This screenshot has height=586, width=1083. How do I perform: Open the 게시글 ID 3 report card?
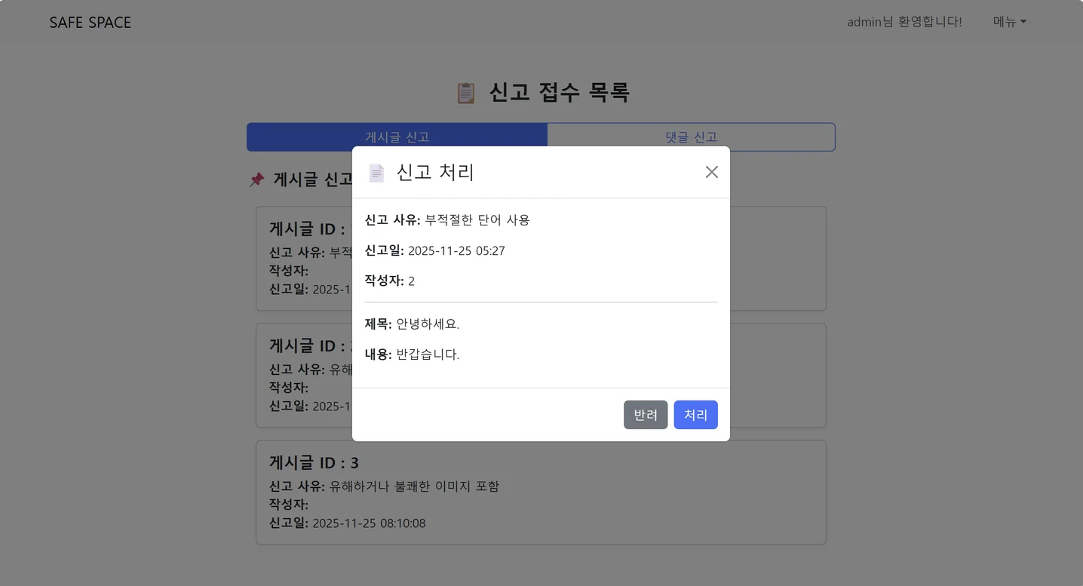tap(541, 492)
